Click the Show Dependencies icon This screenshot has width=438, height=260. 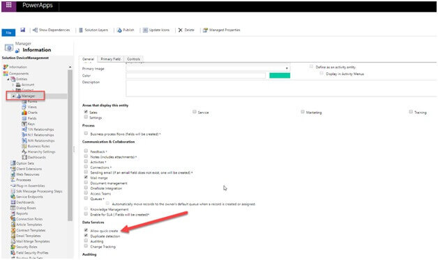(35, 30)
